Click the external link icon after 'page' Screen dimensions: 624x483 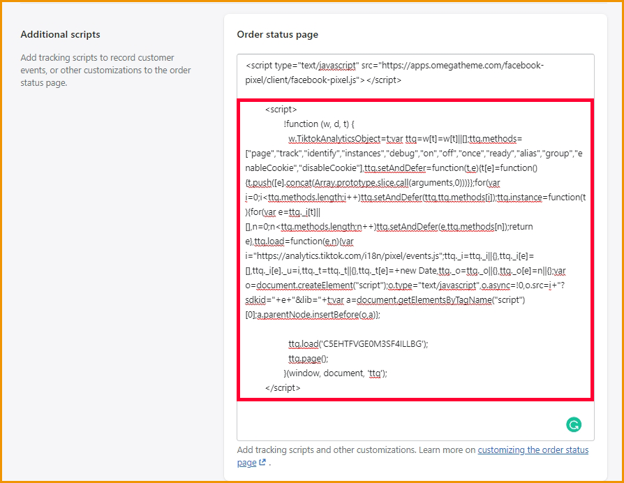(262, 463)
